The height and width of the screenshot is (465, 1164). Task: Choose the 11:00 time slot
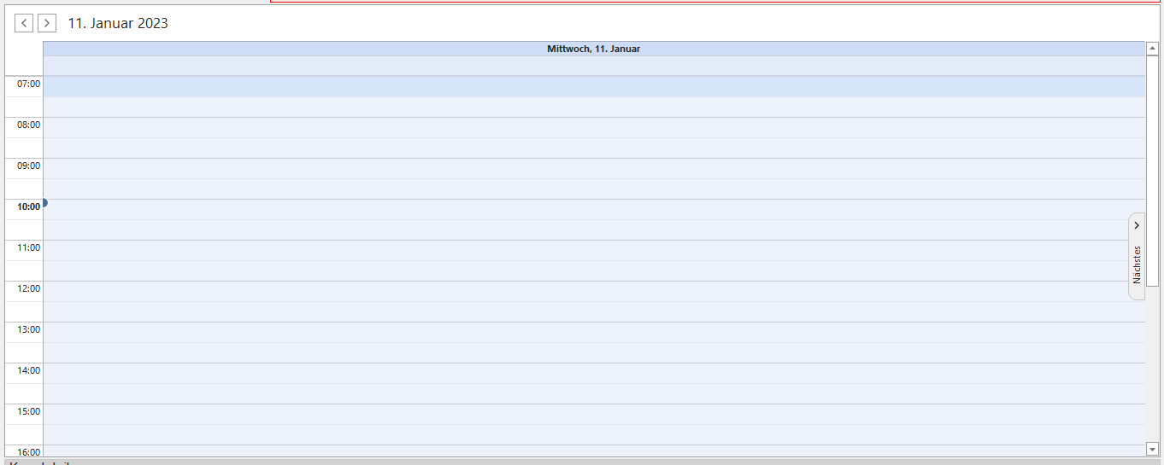tap(593, 251)
